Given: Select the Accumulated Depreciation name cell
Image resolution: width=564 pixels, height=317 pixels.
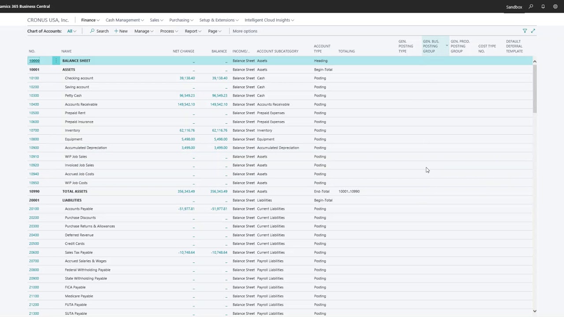Looking at the screenshot, I should 86,148.
